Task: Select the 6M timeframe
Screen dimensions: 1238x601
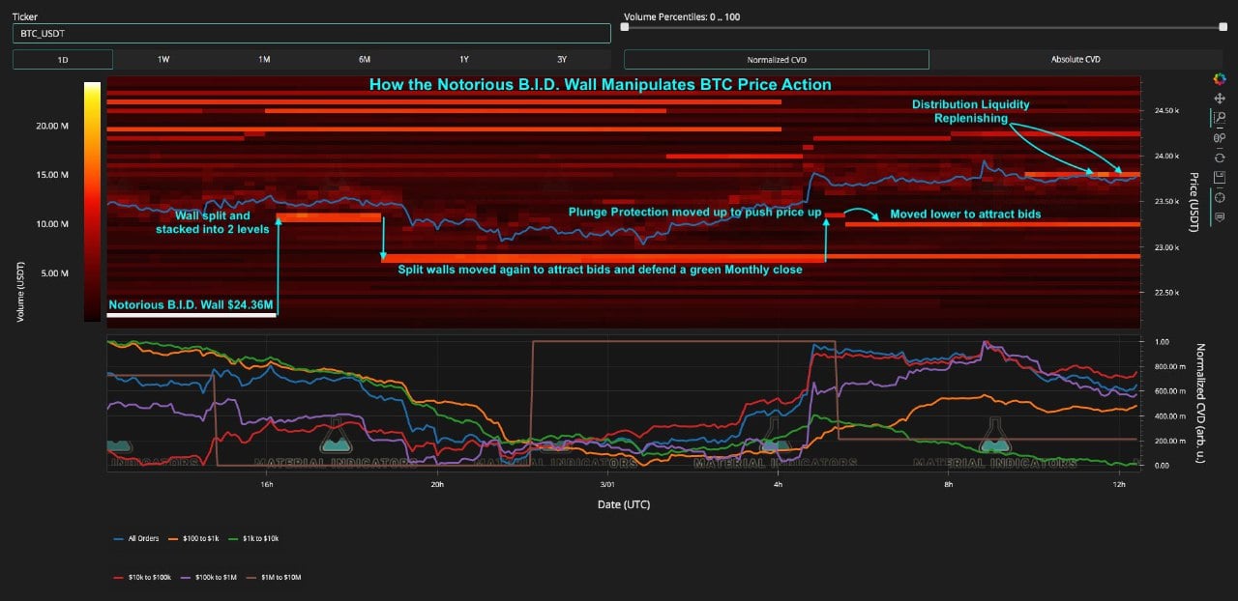Action: pyautogui.click(x=364, y=60)
